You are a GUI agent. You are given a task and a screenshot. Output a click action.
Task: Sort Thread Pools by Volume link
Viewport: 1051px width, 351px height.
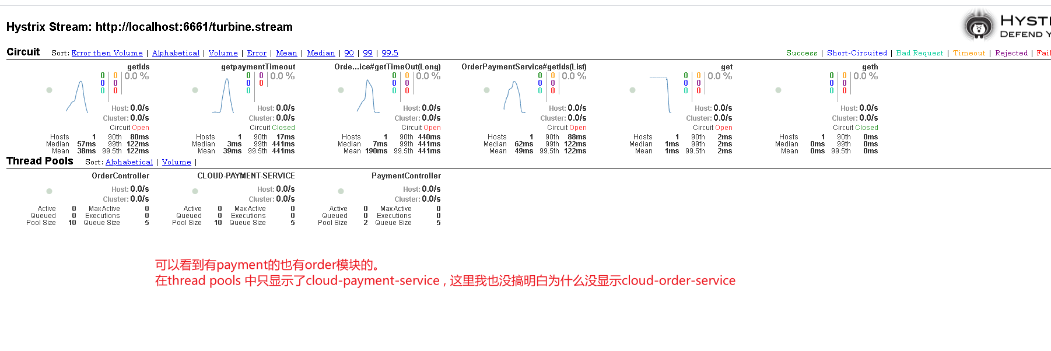(x=176, y=162)
